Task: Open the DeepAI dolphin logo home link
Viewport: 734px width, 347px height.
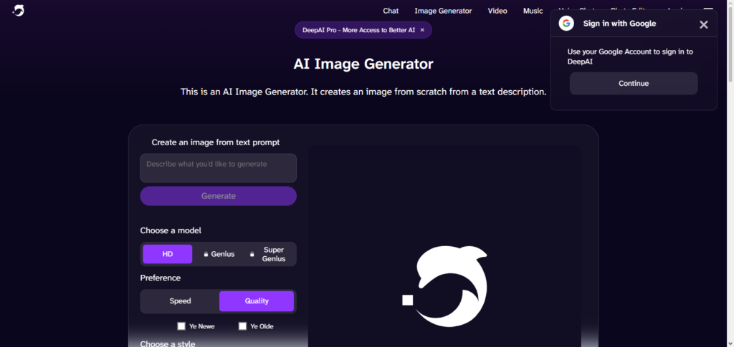Action: click(x=19, y=10)
